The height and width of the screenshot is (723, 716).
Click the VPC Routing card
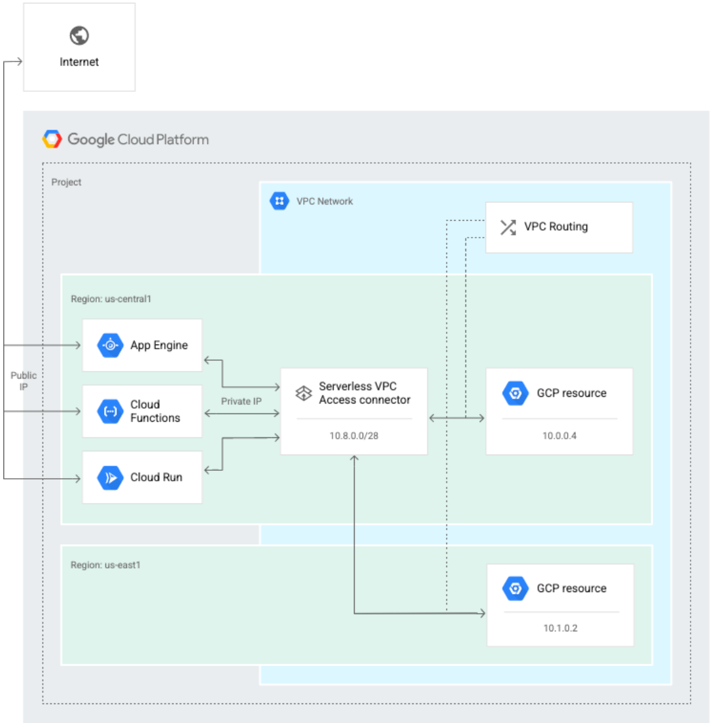559,227
